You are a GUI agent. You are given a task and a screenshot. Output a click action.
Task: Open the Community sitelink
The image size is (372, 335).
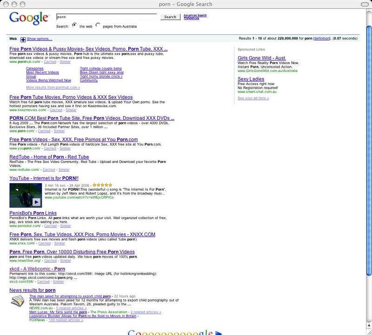click(89, 80)
